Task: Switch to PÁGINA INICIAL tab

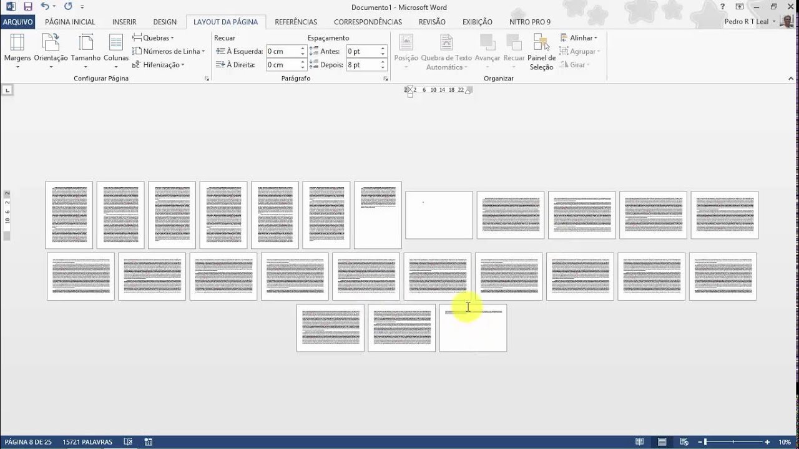Action: coord(70,22)
